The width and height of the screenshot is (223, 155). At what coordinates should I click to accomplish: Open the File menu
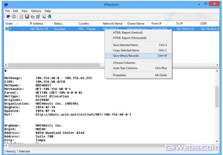[x=8, y=11]
